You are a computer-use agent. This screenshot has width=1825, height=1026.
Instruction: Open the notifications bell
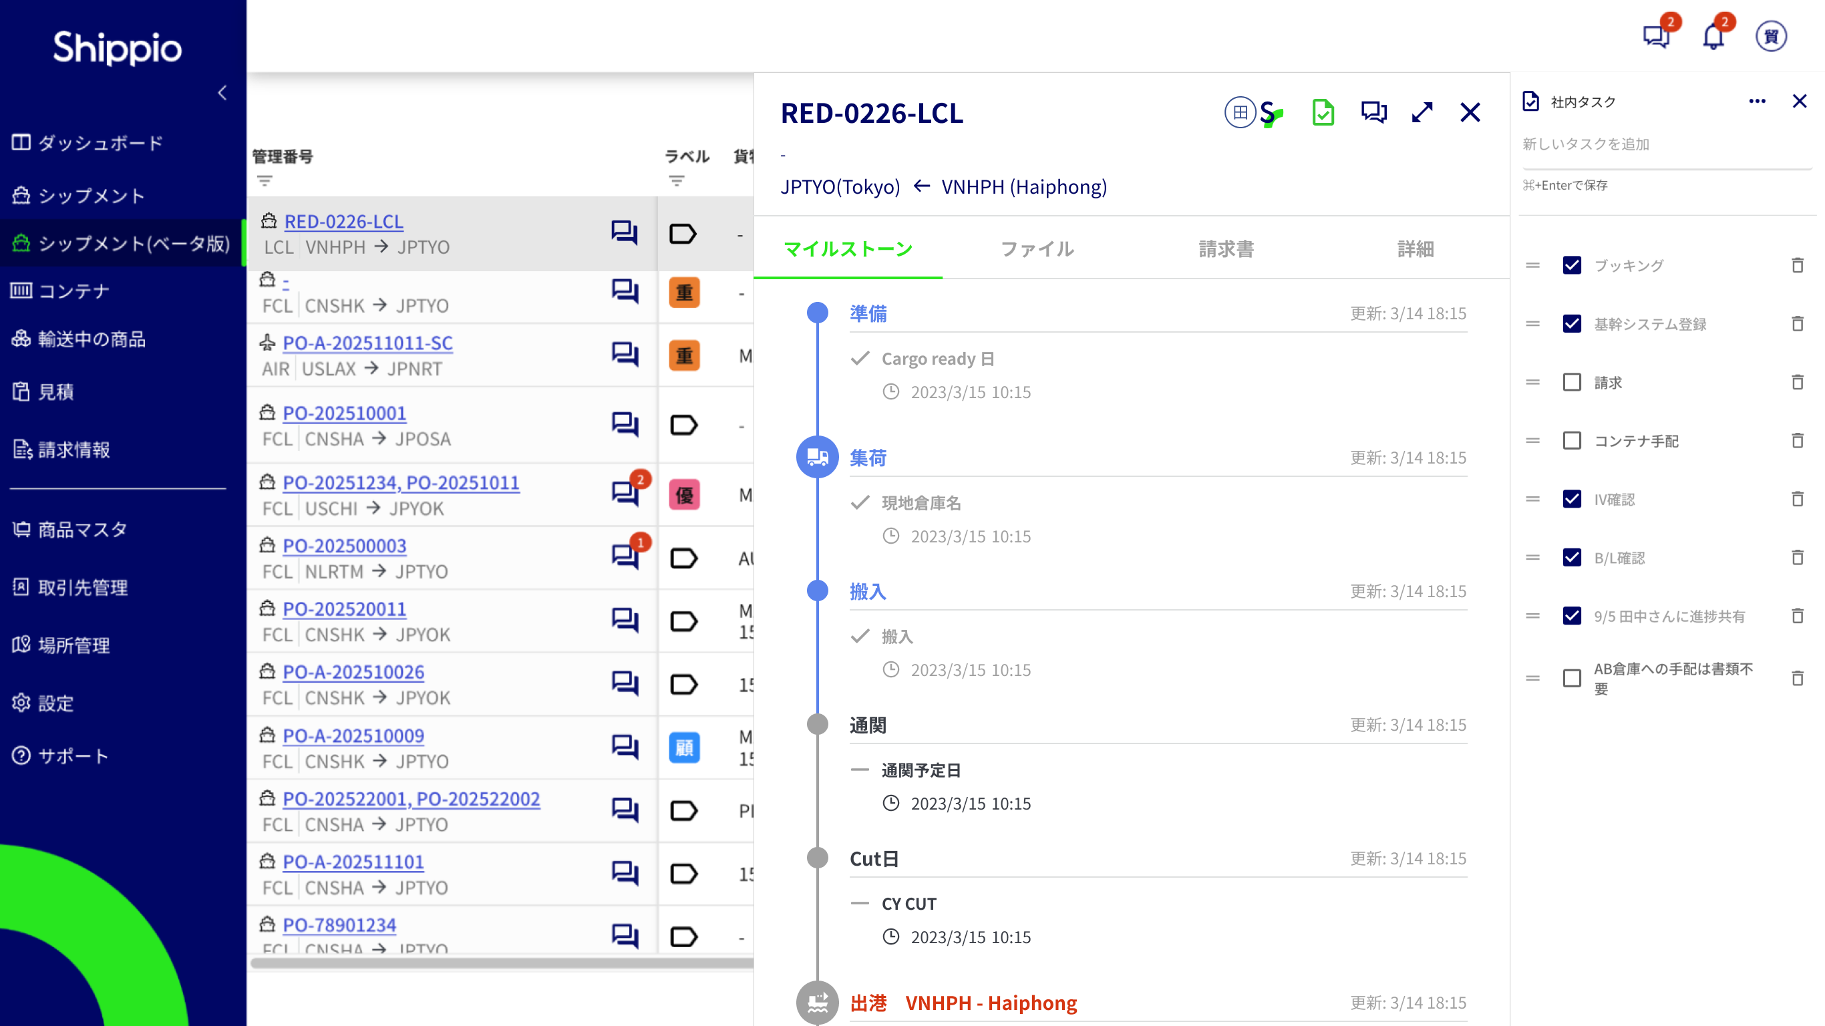click(1713, 35)
